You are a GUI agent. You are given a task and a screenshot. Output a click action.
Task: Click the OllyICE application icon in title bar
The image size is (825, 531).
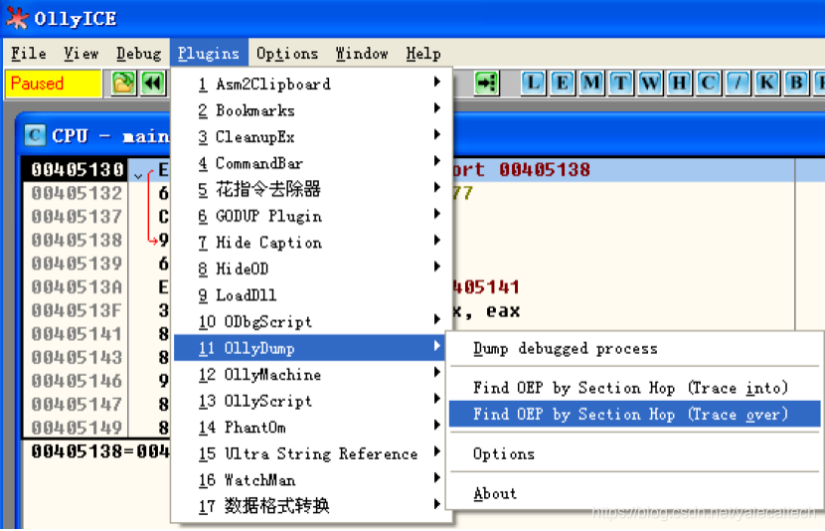pyautogui.click(x=17, y=19)
